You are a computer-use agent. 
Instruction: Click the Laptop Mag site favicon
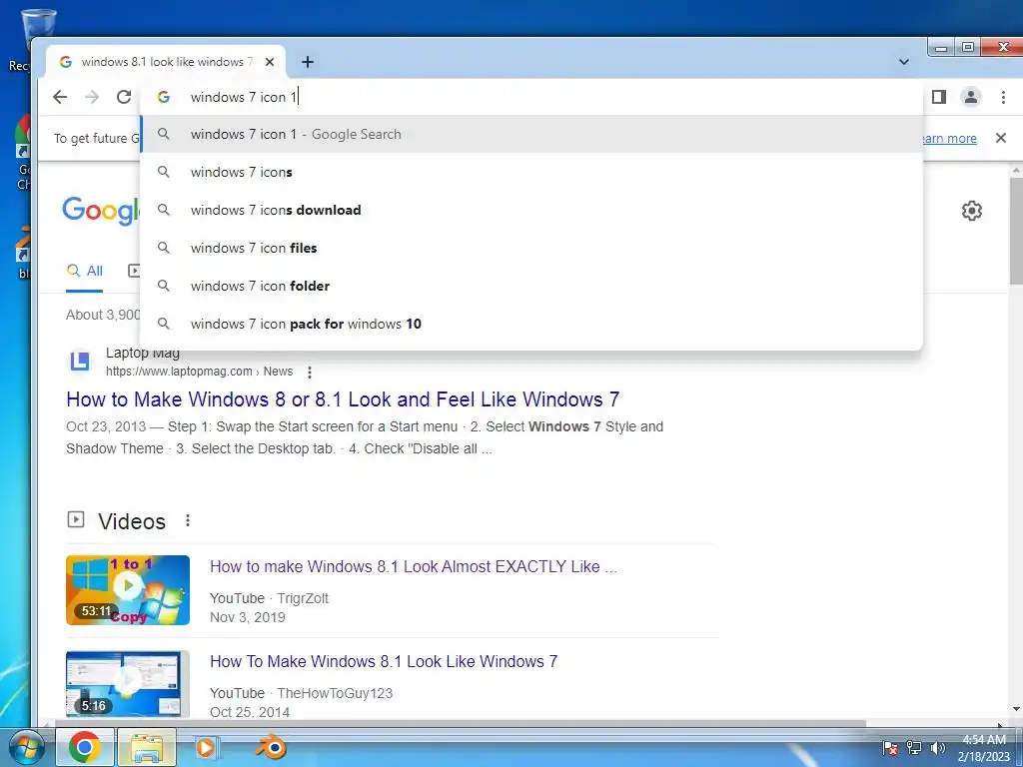coord(80,361)
